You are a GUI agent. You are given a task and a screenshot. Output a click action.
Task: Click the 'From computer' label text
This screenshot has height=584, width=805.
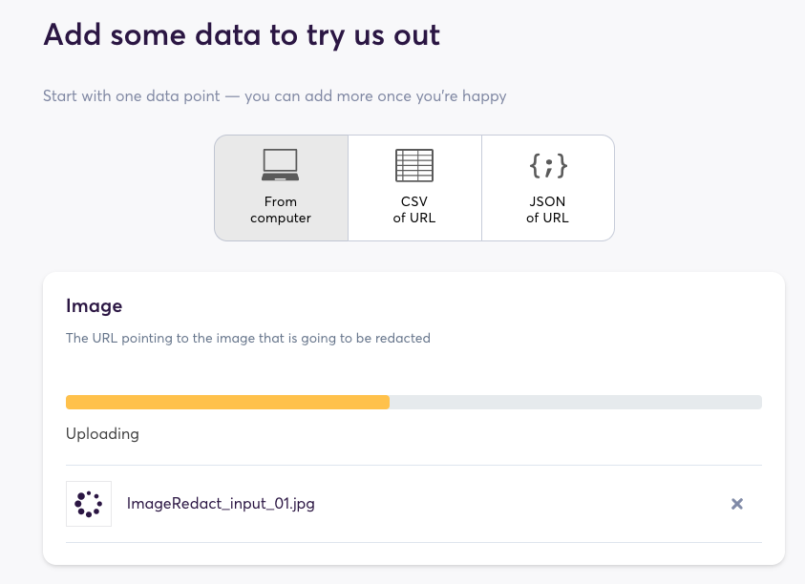tap(281, 209)
